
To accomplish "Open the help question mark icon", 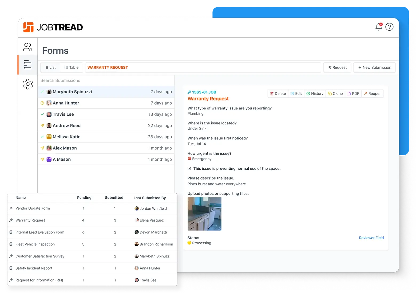I will pyautogui.click(x=389, y=27).
